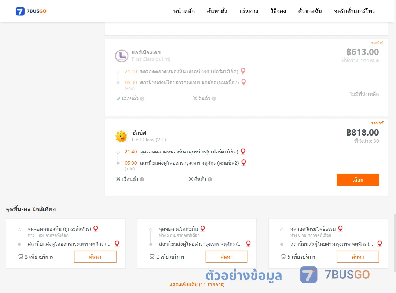Open map pin for จุดจอดวัดร่มโพธิธรรม

(340, 229)
